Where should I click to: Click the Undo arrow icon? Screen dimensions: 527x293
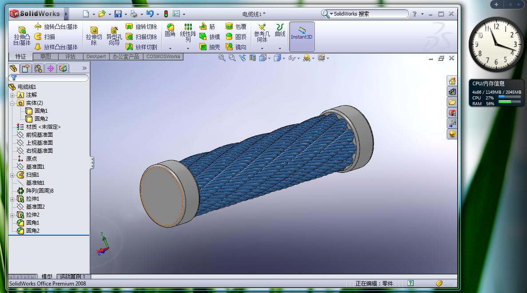pos(150,14)
